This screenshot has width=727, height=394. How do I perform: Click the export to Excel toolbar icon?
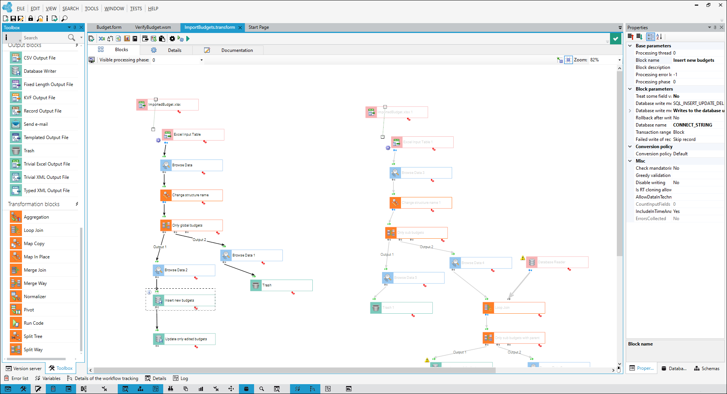click(x=101, y=38)
